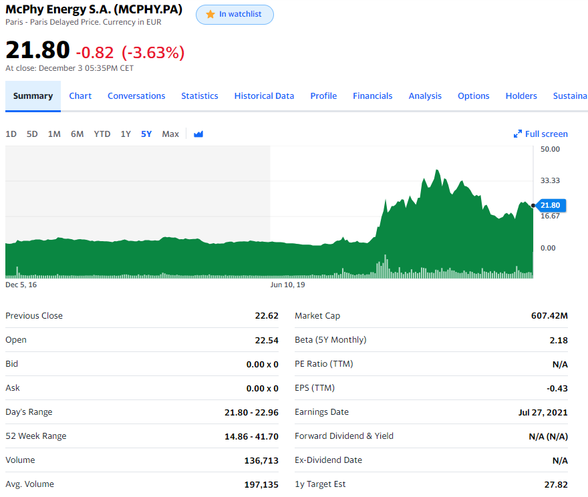The image size is (588, 497).
Task: Click the PE Ratio (TTM) label
Action: 323,364
